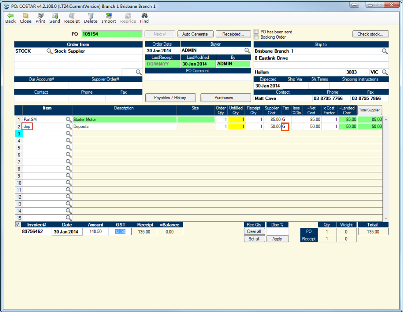Open item lookup magnifier on row 12
The image size is (403, 312).
point(68,197)
